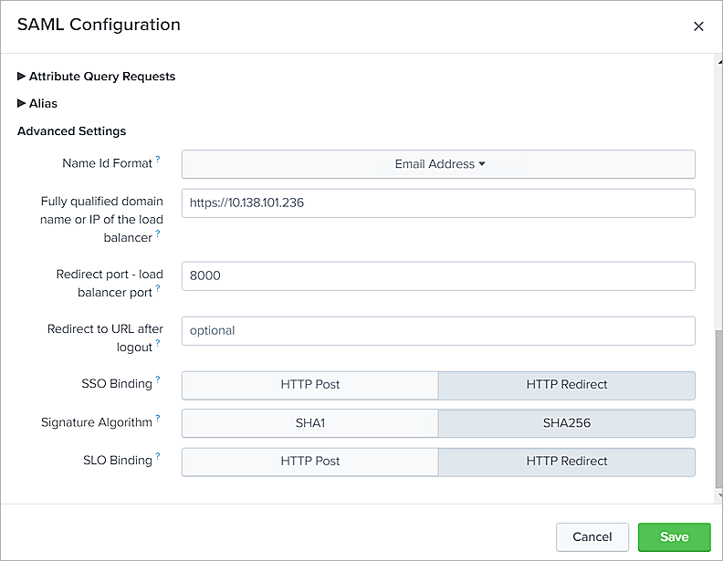Click help icon beside SSO Binding

[158, 379]
